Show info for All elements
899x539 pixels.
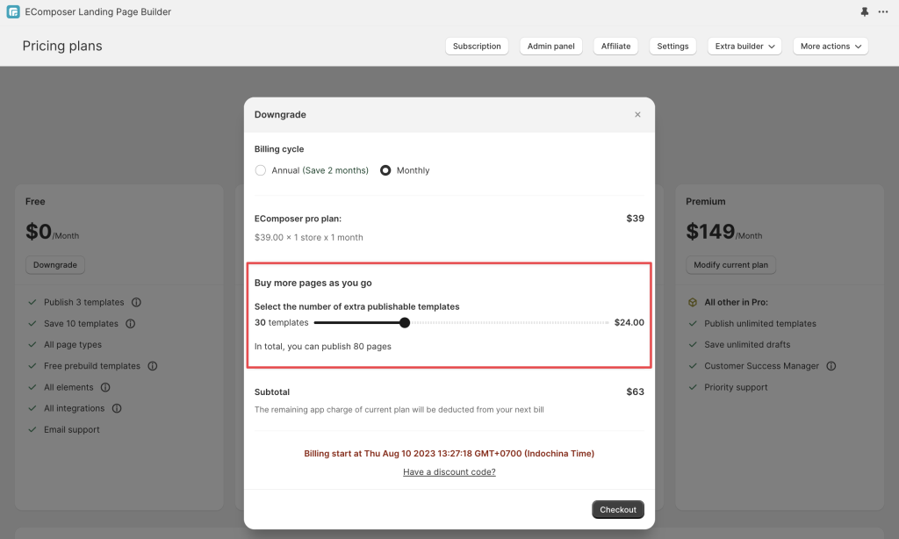tap(105, 387)
